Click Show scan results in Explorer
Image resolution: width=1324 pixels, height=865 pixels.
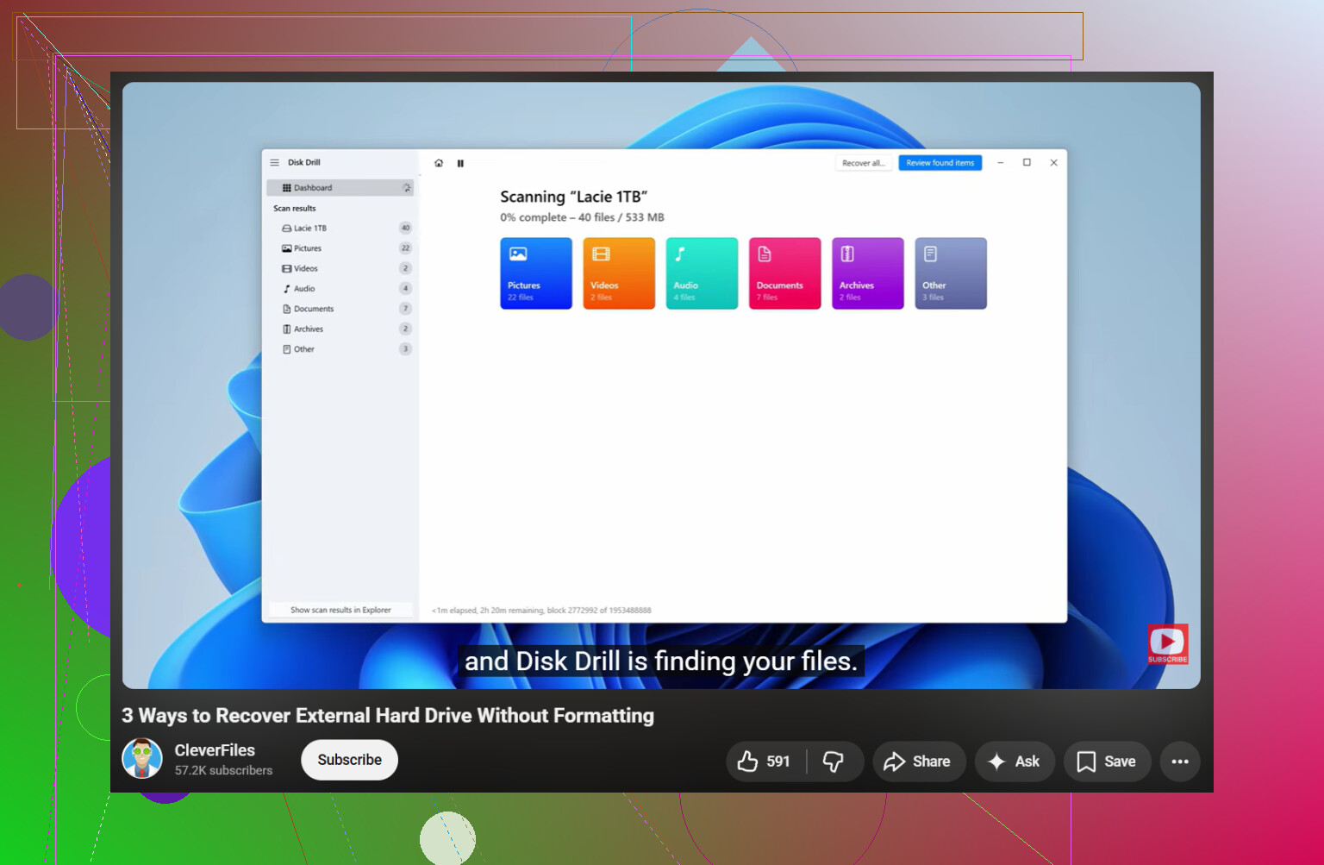pos(340,610)
